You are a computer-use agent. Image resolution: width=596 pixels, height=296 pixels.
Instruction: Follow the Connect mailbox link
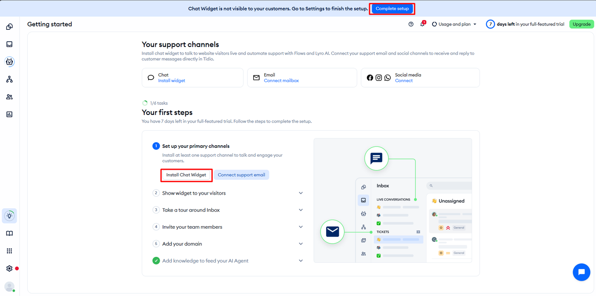(281, 80)
